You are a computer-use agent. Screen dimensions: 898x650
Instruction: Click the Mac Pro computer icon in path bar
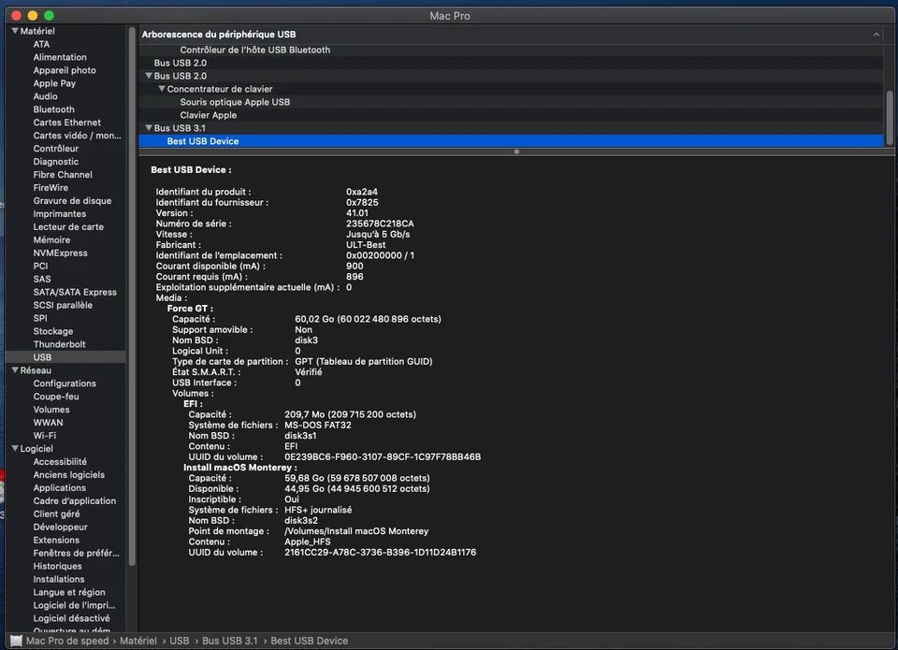[16, 641]
